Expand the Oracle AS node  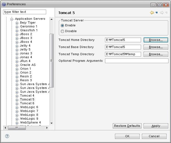[x=17, y=65]
